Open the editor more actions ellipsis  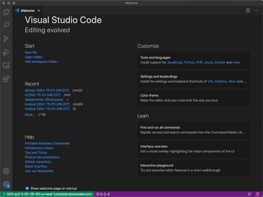pyautogui.click(x=256, y=11)
